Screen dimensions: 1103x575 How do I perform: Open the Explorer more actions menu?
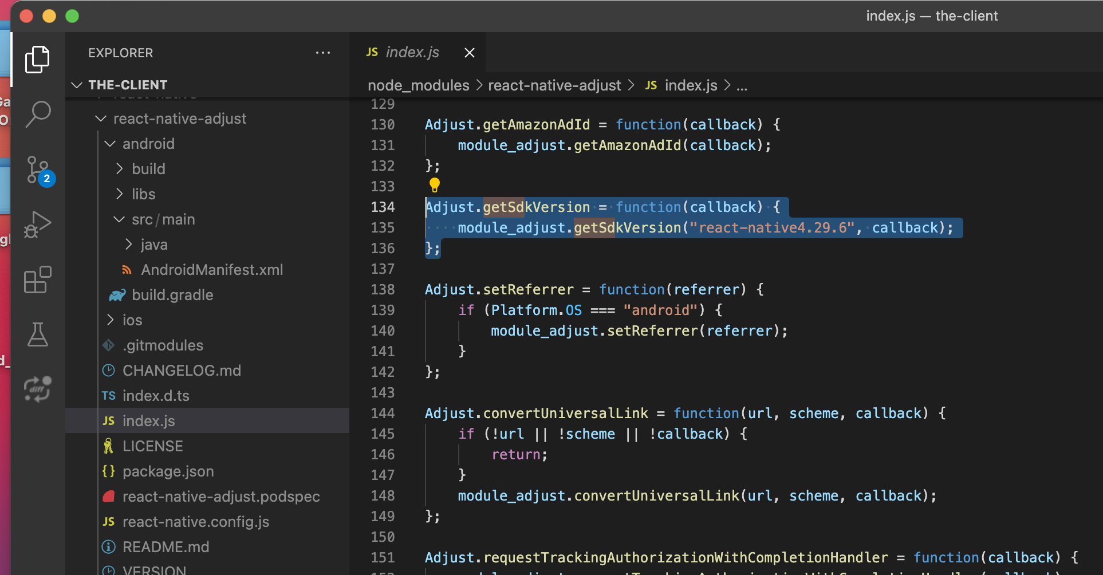pos(323,53)
